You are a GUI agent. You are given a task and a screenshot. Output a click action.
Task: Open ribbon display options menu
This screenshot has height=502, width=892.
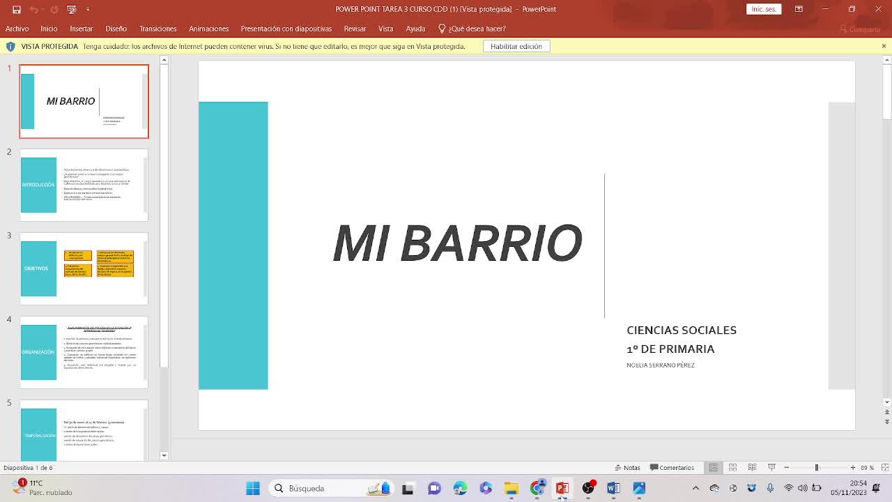coord(799,9)
